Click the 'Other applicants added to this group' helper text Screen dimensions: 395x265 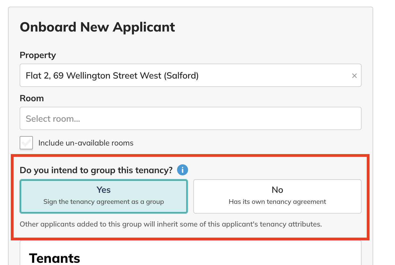171,224
